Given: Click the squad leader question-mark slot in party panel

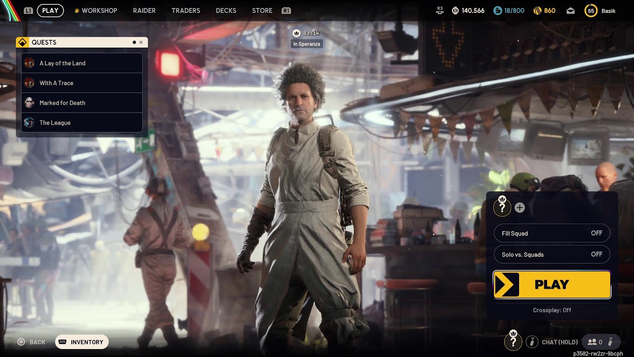Looking at the screenshot, I should point(502,206).
